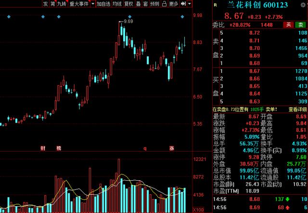Click the 最高 value 9.04
The height and width of the screenshot is (213, 308).
pyautogui.click(x=301, y=123)
